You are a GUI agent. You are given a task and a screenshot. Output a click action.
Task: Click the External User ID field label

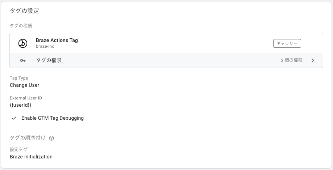(x=26, y=98)
